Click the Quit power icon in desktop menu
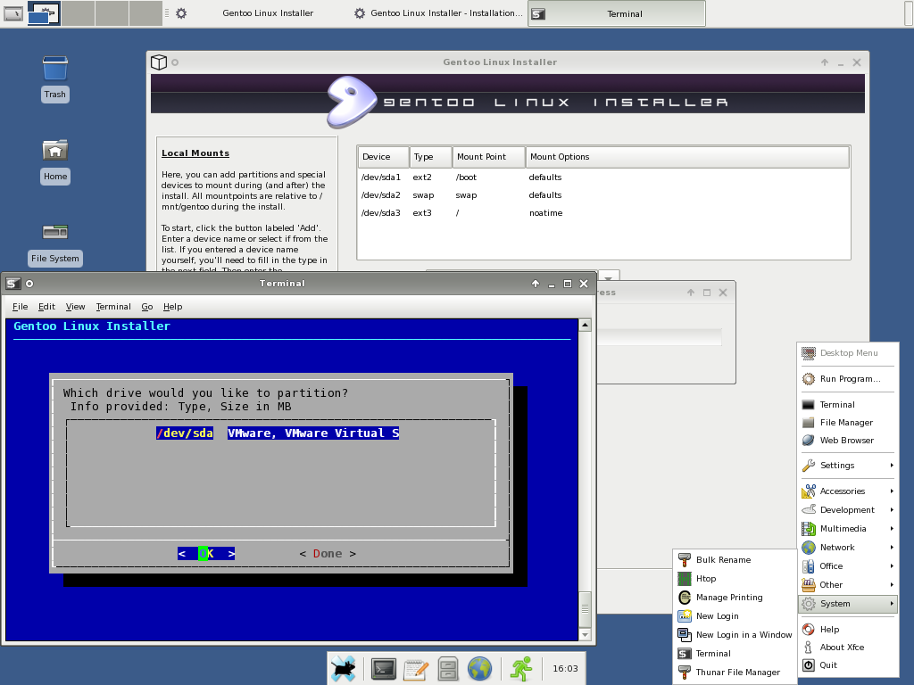The height and width of the screenshot is (685, 914). click(x=809, y=665)
